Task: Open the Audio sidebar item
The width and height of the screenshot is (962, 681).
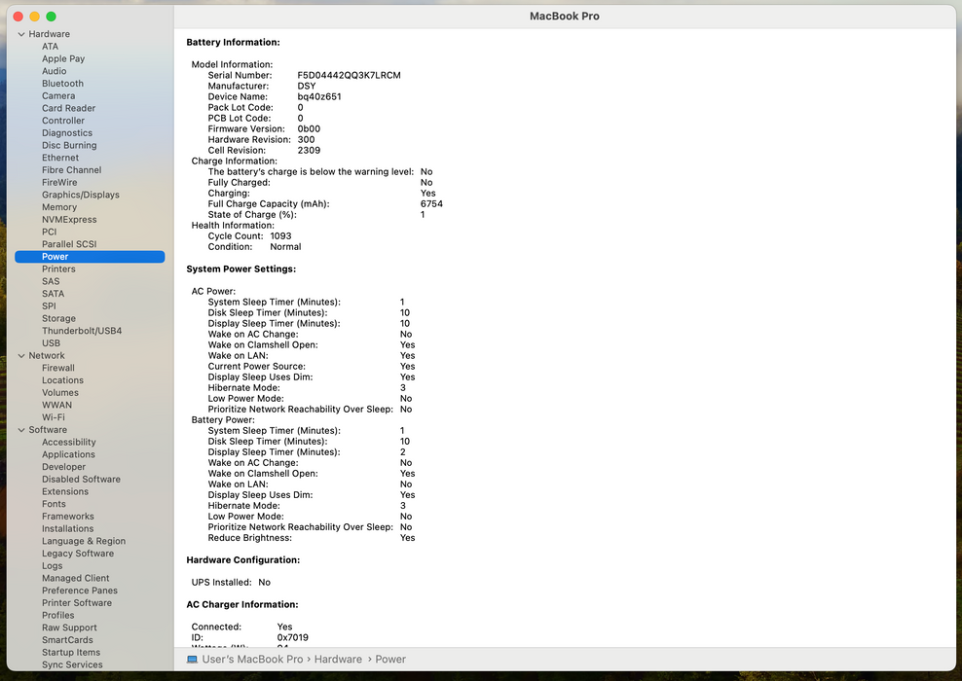Action: [54, 71]
